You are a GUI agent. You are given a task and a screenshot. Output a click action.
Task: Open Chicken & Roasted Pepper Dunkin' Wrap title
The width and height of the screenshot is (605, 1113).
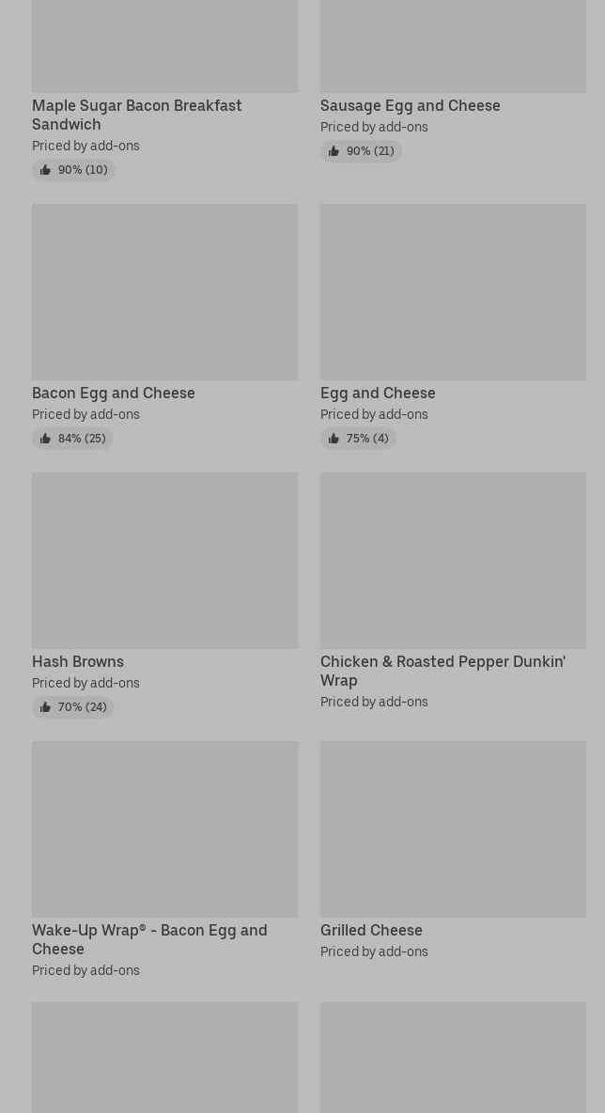442,671
